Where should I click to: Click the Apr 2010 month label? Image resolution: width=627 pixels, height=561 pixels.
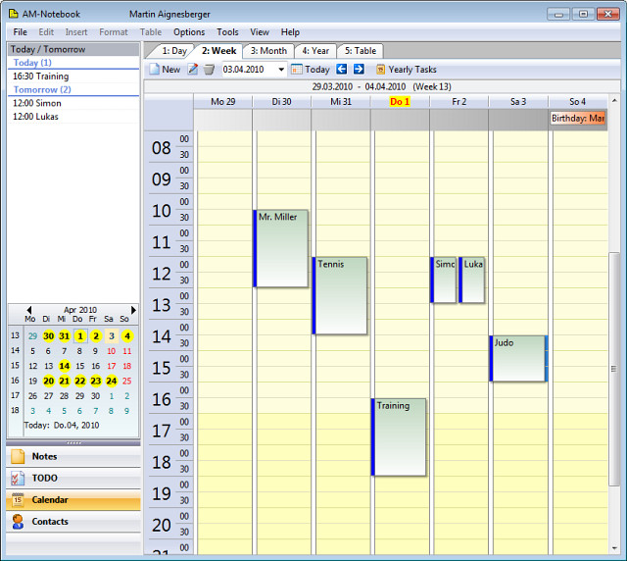(x=80, y=310)
